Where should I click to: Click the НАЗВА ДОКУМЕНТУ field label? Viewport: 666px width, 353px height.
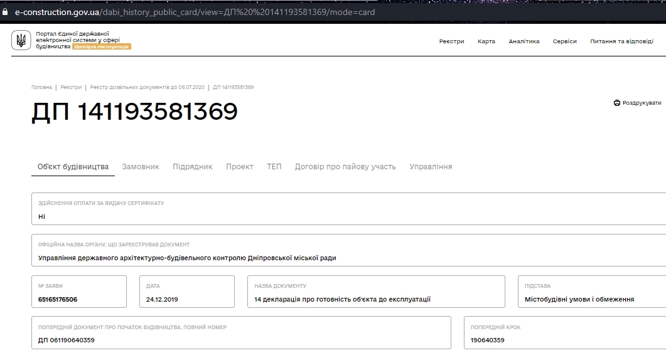coord(281,286)
